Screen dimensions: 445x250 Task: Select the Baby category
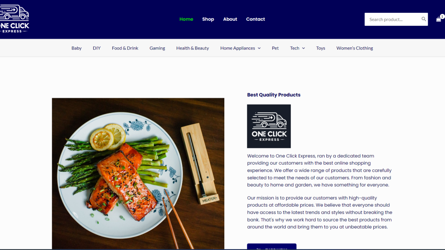pyautogui.click(x=77, y=48)
